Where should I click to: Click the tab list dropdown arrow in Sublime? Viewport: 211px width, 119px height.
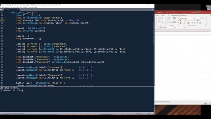pyautogui.click(x=153, y=10)
